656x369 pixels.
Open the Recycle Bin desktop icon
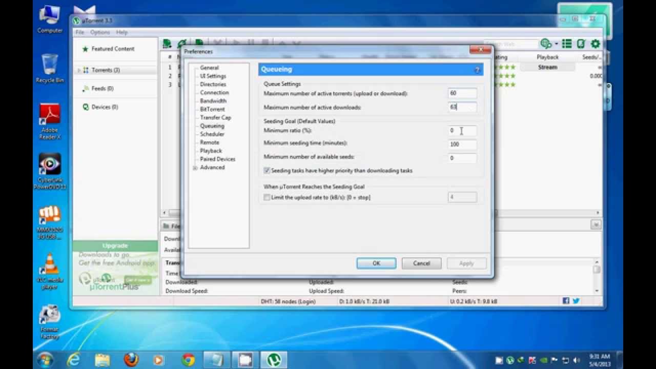pos(50,69)
